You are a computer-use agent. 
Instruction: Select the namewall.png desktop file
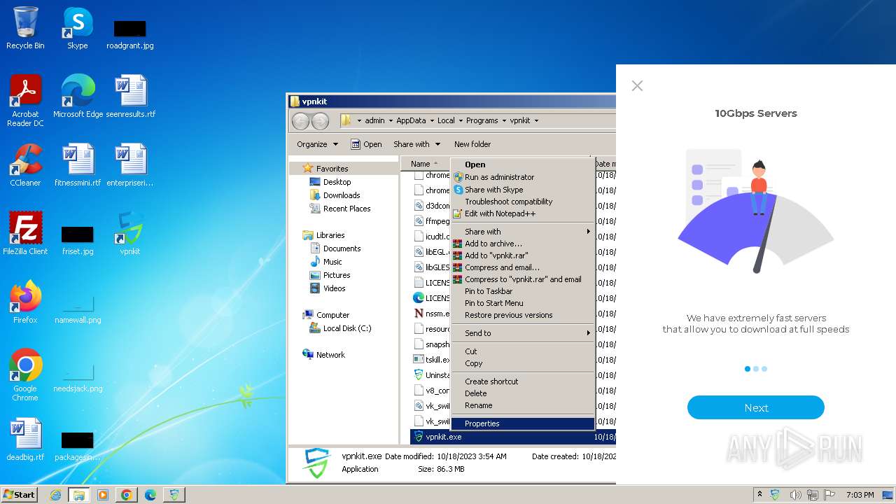click(78, 308)
